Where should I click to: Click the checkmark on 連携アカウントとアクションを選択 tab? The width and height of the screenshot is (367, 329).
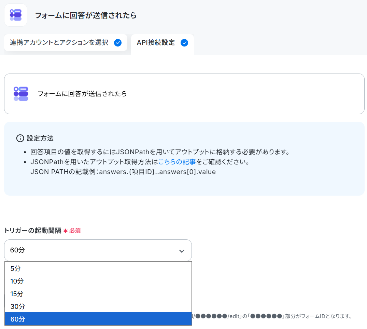(x=118, y=43)
